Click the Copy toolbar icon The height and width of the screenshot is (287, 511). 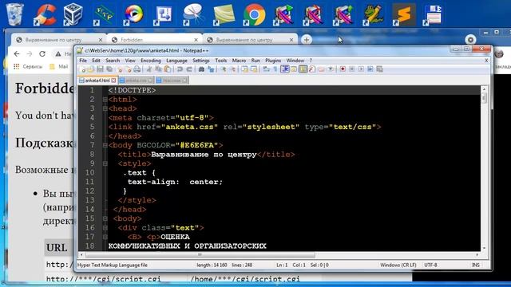[158, 69]
